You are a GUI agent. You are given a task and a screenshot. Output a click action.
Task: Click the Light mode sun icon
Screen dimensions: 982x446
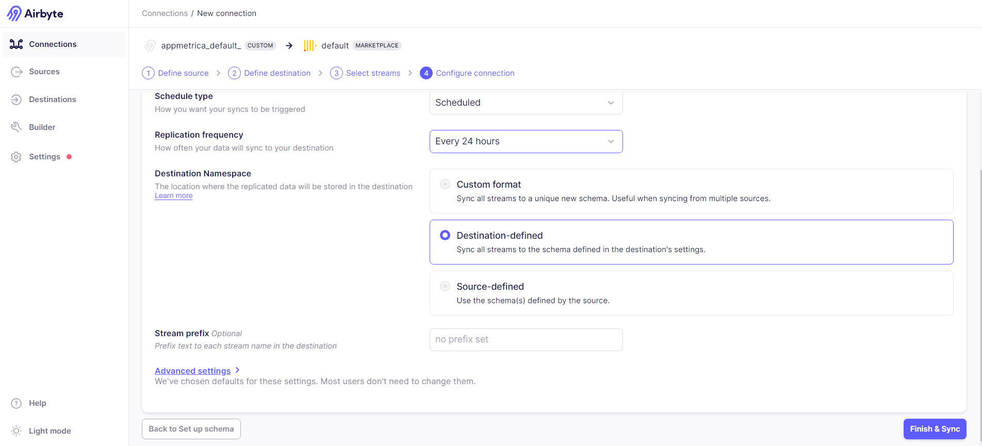[x=17, y=431]
